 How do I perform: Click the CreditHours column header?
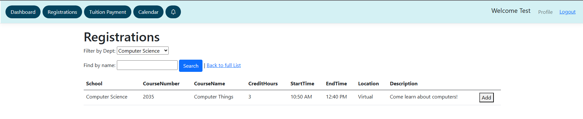263,84
